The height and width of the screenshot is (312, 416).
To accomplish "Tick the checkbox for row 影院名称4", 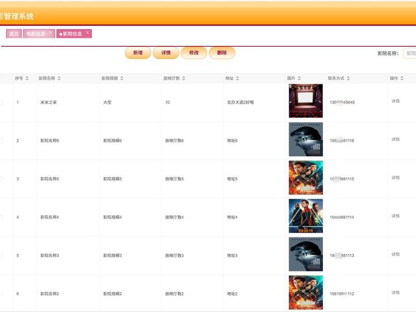I will click(1, 217).
